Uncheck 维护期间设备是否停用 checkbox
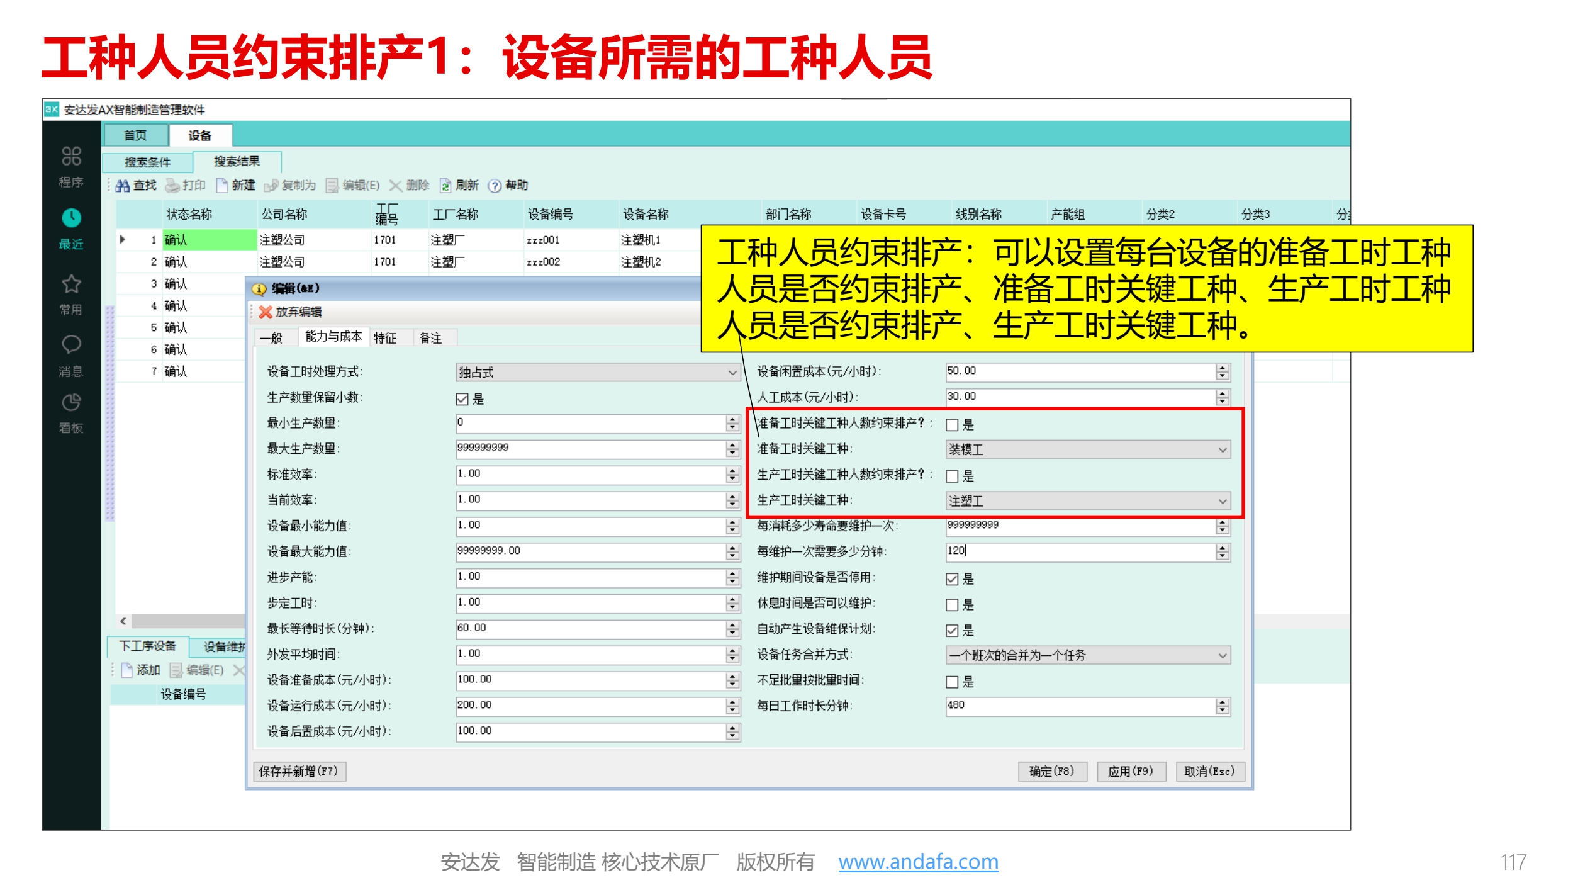Viewport: 1573px width, 885px height. 952,579
